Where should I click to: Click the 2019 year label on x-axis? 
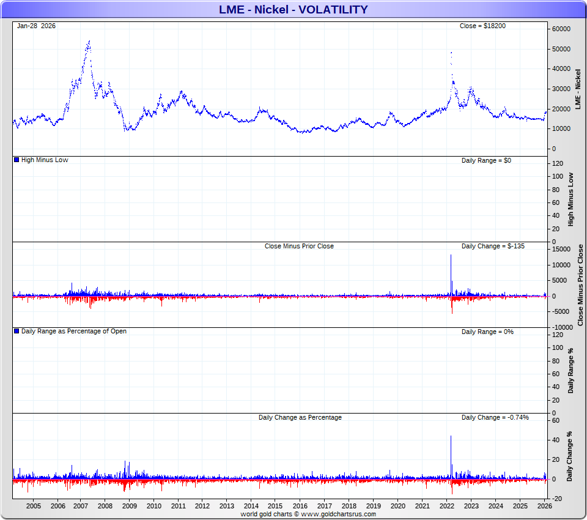373,506
